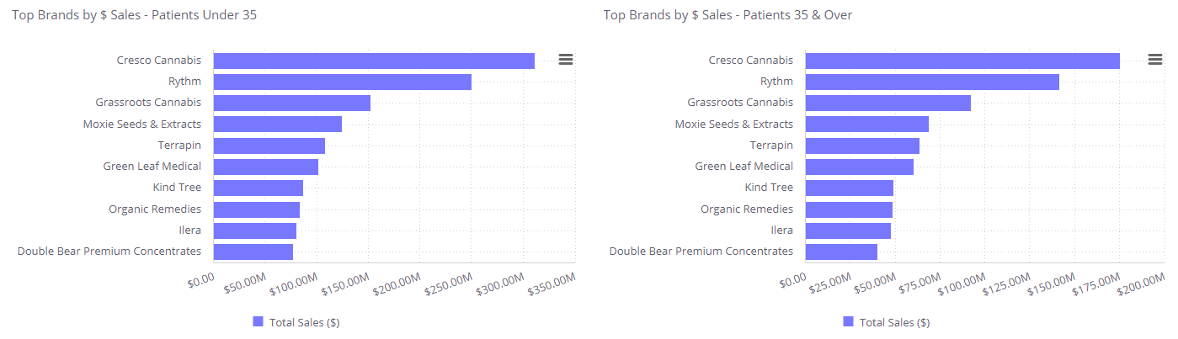Select the Cresco Cannabis bar in Under 35 chart
1178x339 pixels.
(374, 61)
